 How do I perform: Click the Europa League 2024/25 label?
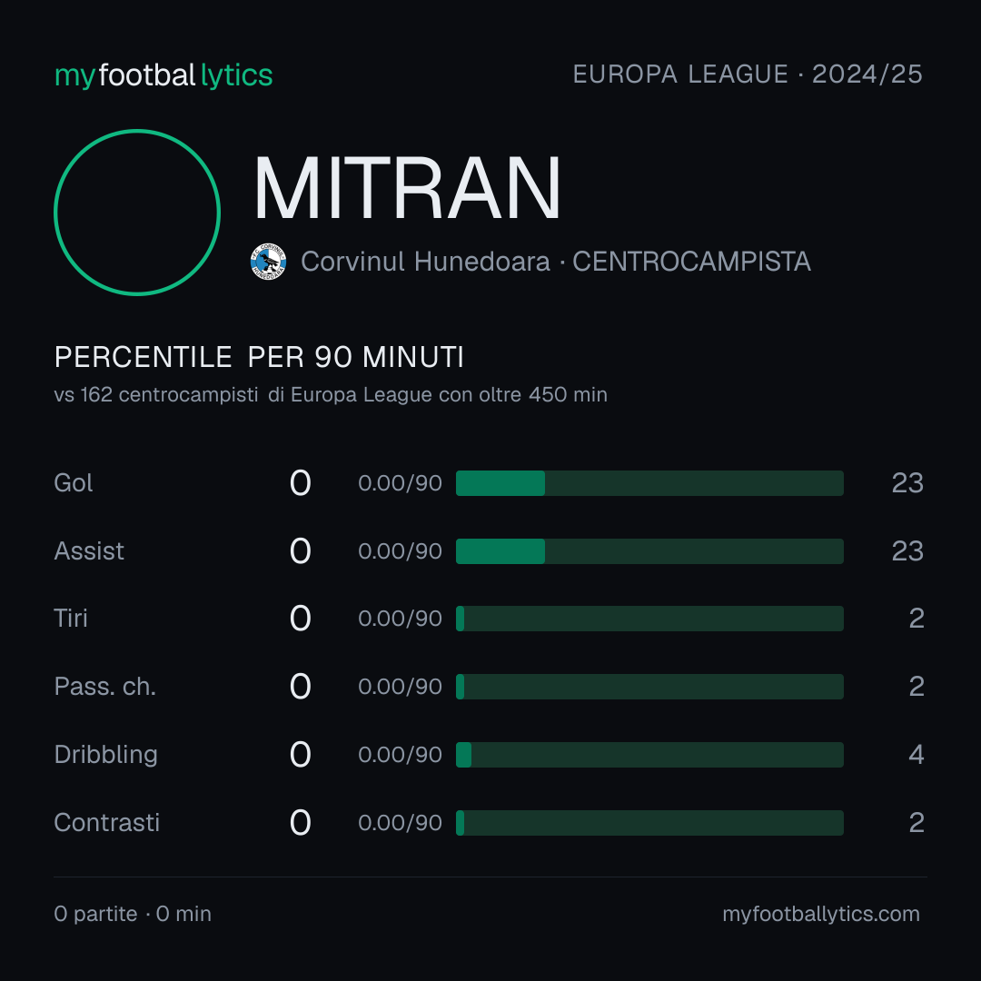coord(748,74)
